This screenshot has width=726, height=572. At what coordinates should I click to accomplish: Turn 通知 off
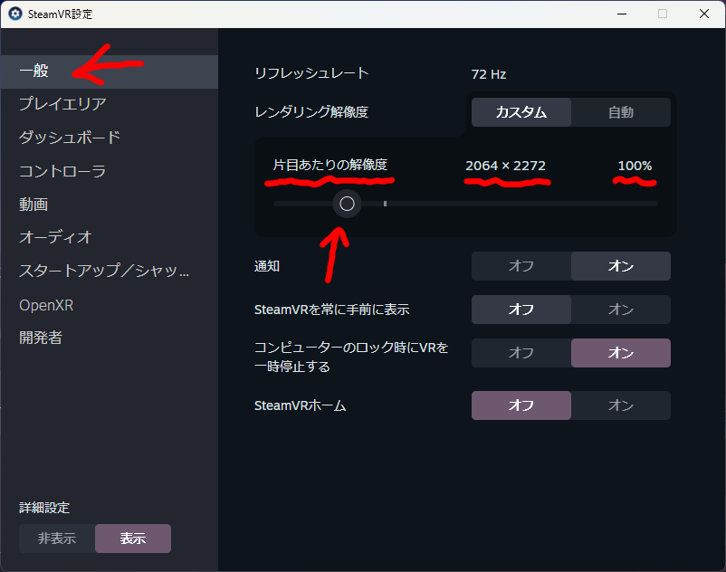521,266
